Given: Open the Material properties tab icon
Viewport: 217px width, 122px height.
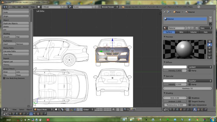Looking at the screenshot, I should [x=195, y=110].
